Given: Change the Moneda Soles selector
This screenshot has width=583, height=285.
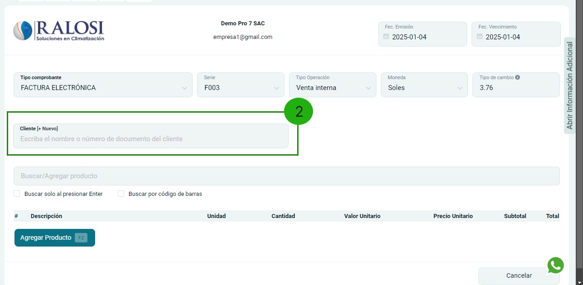Looking at the screenshot, I should (x=424, y=88).
